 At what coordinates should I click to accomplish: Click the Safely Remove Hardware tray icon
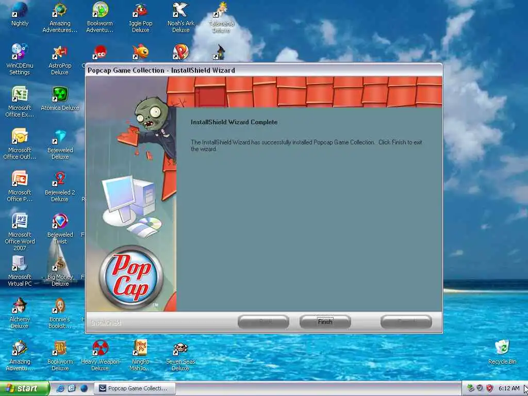coord(470,388)
